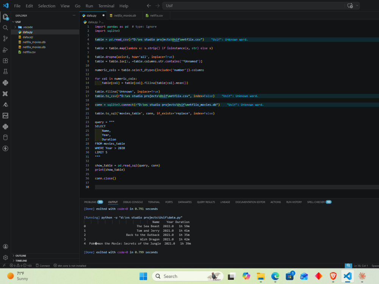Click the Usif command center search box
Image resolution: width=379 pixels, height=284 pixels.
tap(254, 6)
